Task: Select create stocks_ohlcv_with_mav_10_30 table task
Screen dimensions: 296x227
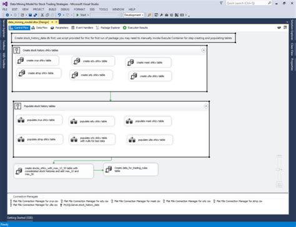Action: [54, 171]
